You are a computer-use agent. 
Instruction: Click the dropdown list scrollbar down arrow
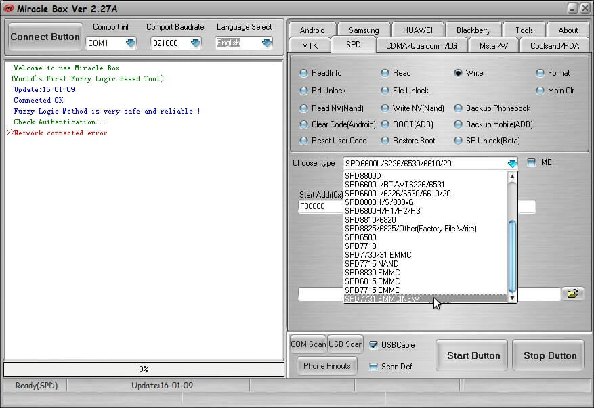tap(512, 298)
